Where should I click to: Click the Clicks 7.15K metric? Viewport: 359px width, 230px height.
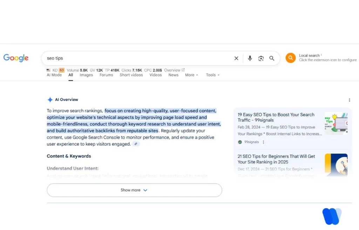tap(132, 70)
